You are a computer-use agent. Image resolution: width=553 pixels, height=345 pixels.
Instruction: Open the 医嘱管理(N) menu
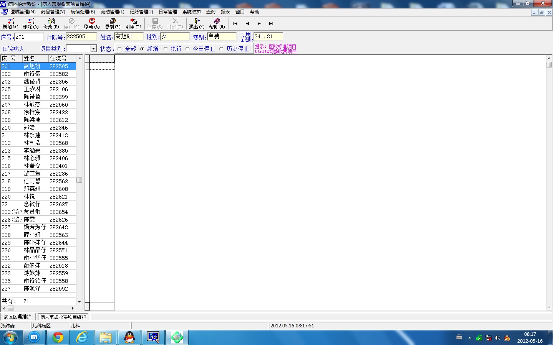pos(23,12)
